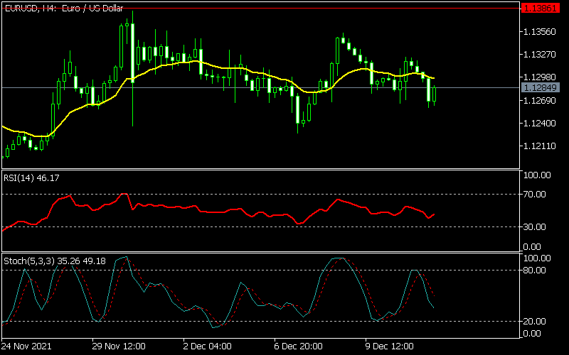This screenshot has width=569, height=355.
Task: Click the 1.12110 price axis label
Action: (x=540, y=146)
